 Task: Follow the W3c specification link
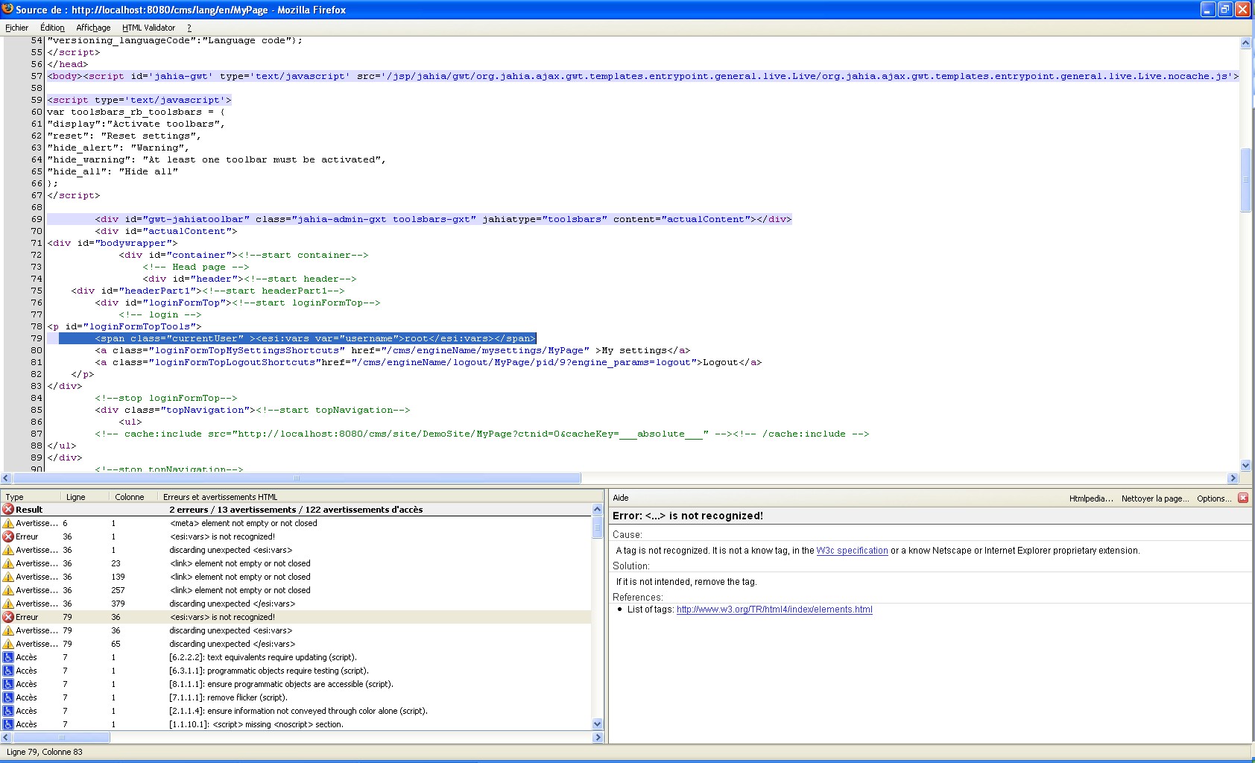[x=852, y=551]
